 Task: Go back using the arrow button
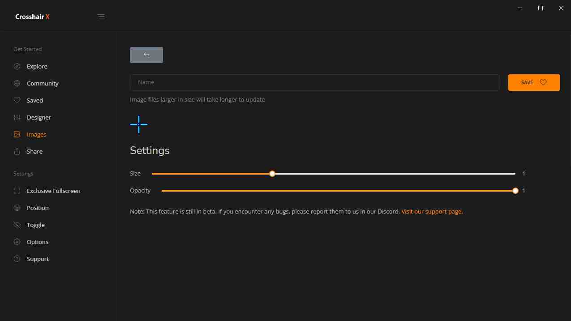coord(146,55)
